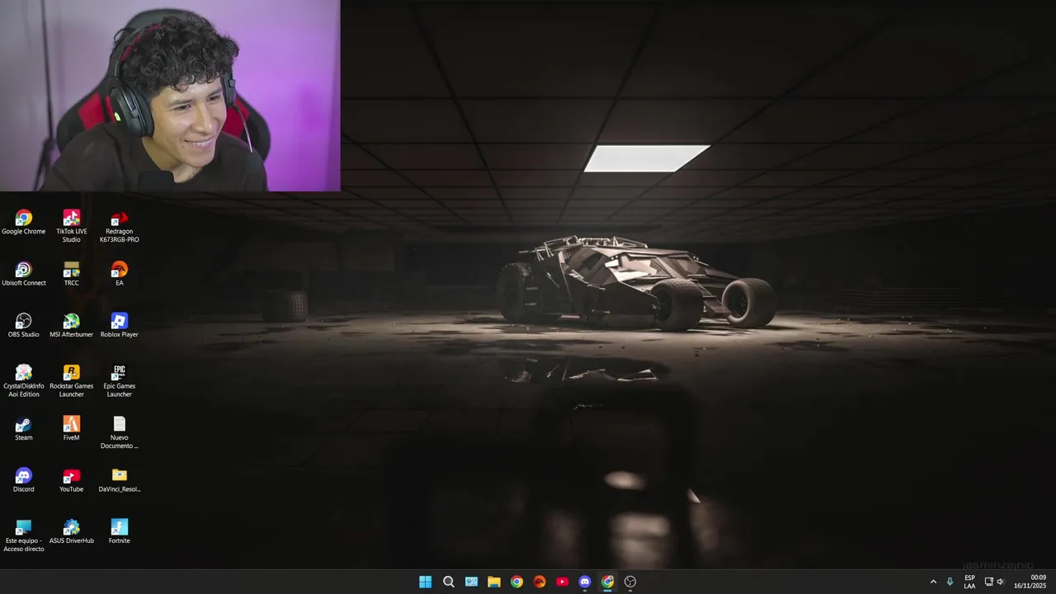
Task: Select Roblox Player desktop icon
Action: click(x=120, y=326)
